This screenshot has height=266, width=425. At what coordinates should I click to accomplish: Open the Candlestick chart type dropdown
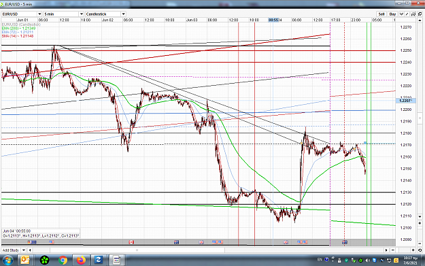[x=123, y=14]
